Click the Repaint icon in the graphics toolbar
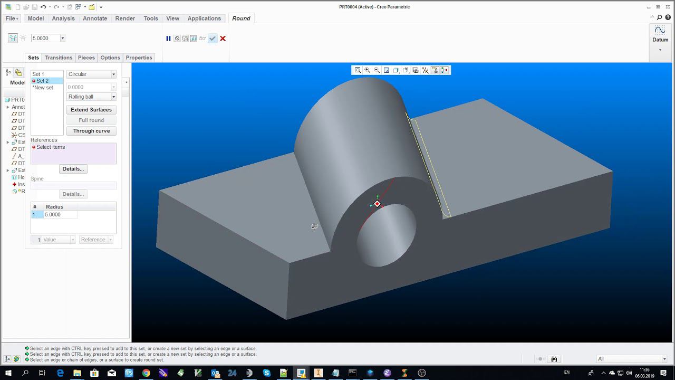This screenshot has width=675, height=380. pyautogui.click(x=387, y=70)
